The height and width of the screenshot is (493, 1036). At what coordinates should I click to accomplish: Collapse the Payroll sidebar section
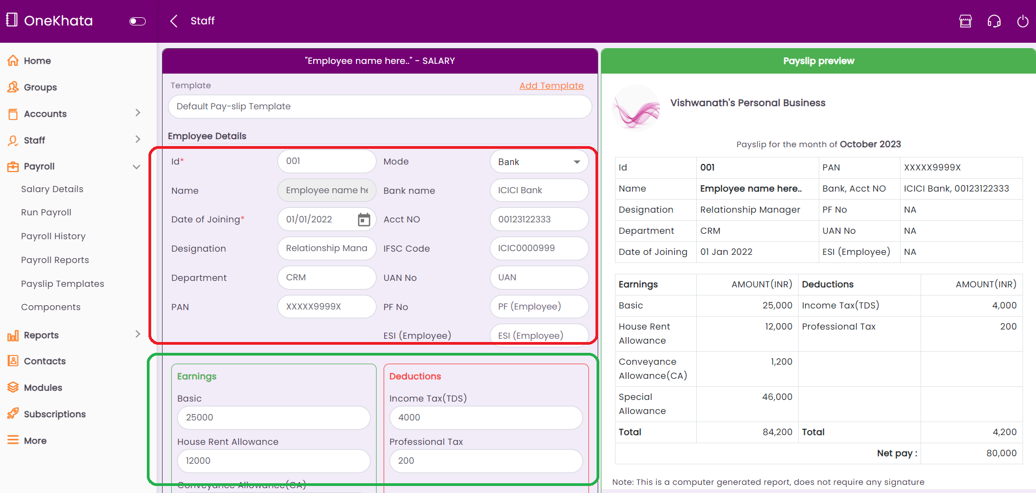(x=137, y=167)
